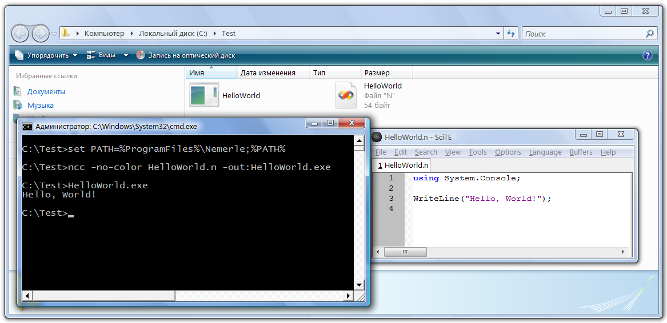Screen dimensions: 667x323
Task: Expand the address bar history dropdown
Action: point(498,34)
